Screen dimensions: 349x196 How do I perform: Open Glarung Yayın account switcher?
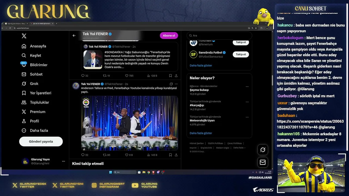point(43,161)
